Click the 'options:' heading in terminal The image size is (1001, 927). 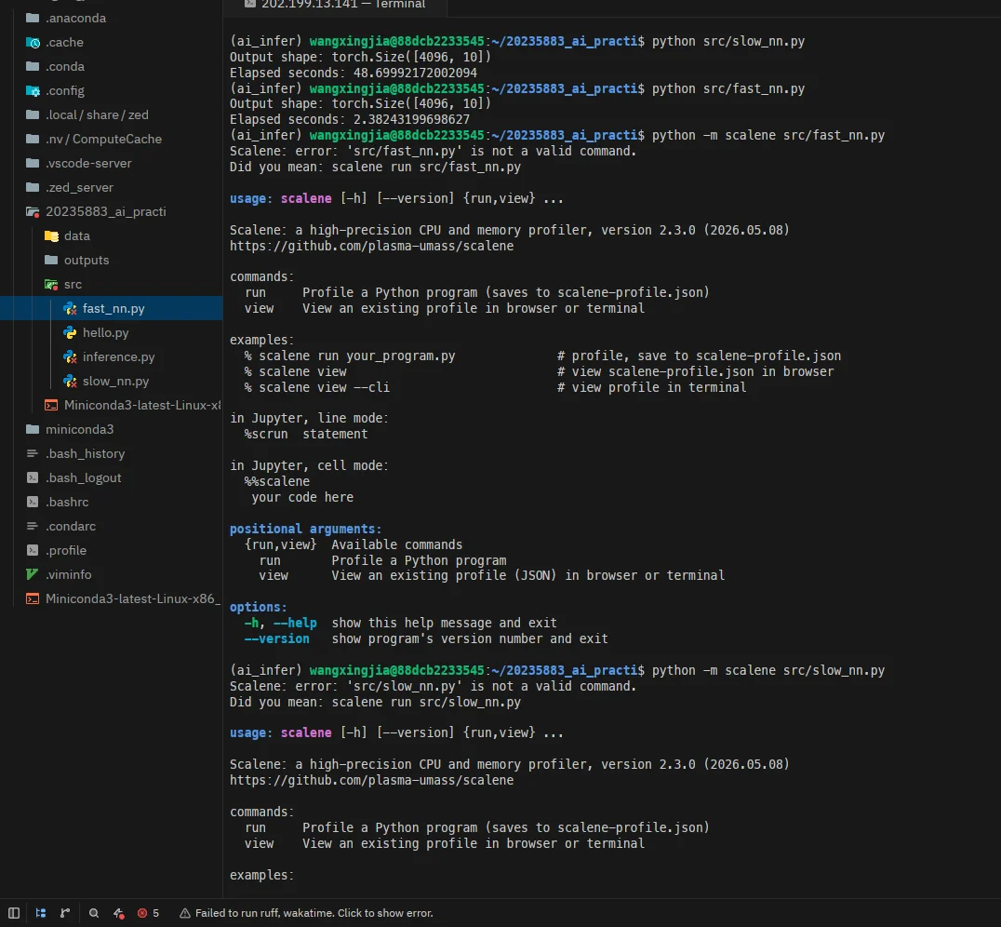pyautogui.click(x=258, y=607)
